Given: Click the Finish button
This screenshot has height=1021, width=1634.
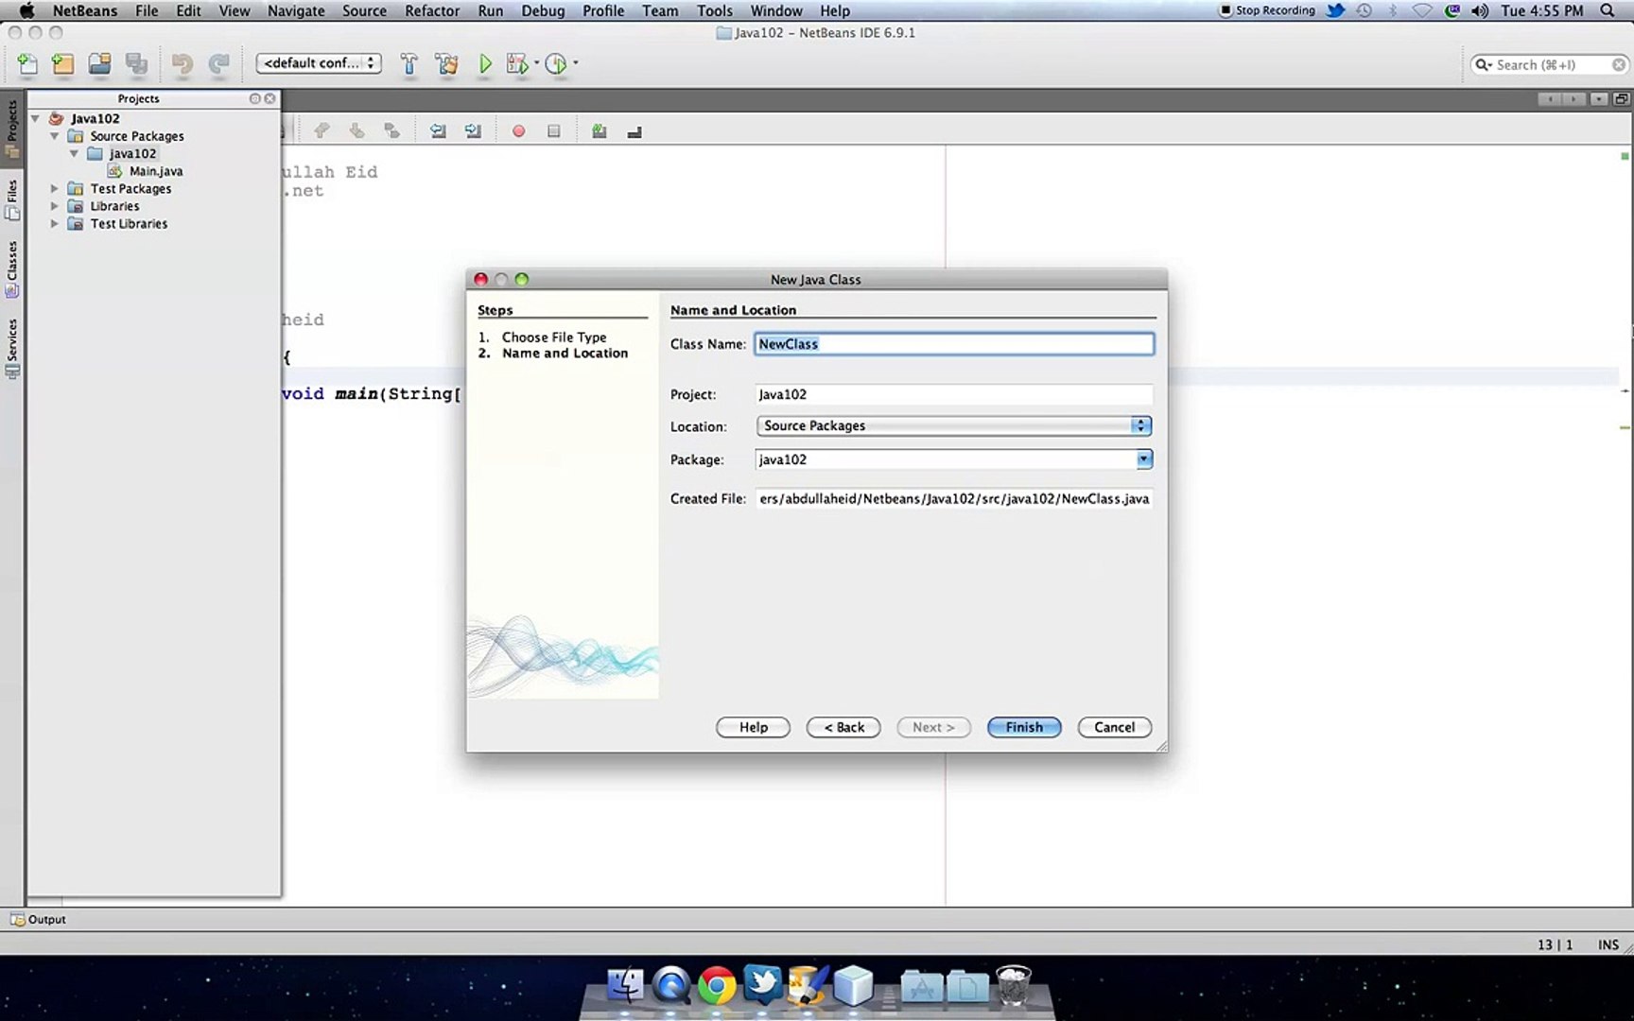Looking at the screenshot, I should [1024, 727].
